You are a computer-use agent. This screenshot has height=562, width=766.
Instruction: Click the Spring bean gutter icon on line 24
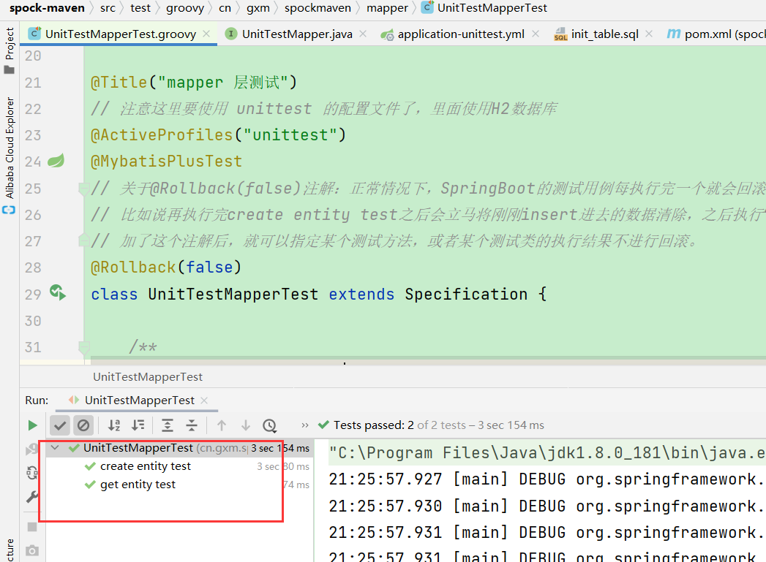56,161
